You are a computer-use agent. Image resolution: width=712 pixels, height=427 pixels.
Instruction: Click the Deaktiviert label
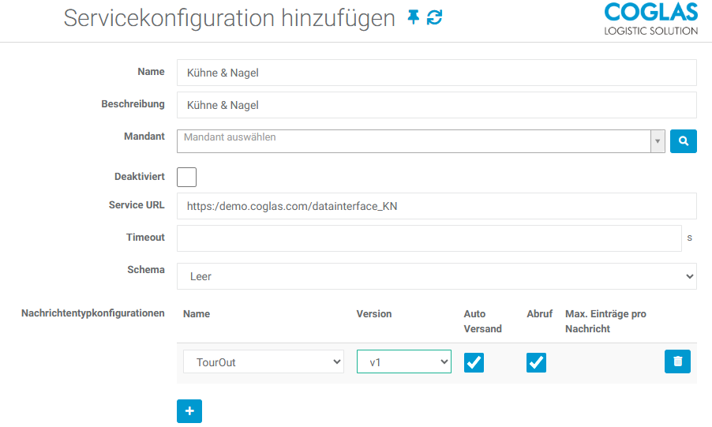(140, 177)
